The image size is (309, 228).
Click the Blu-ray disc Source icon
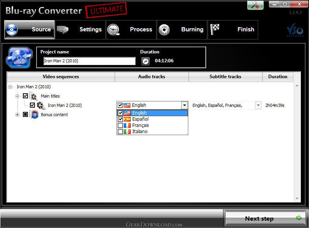(x=12, y=30)
